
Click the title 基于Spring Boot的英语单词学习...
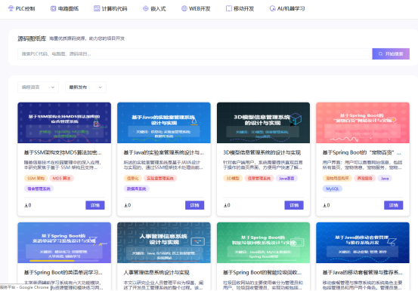[63, 272]
